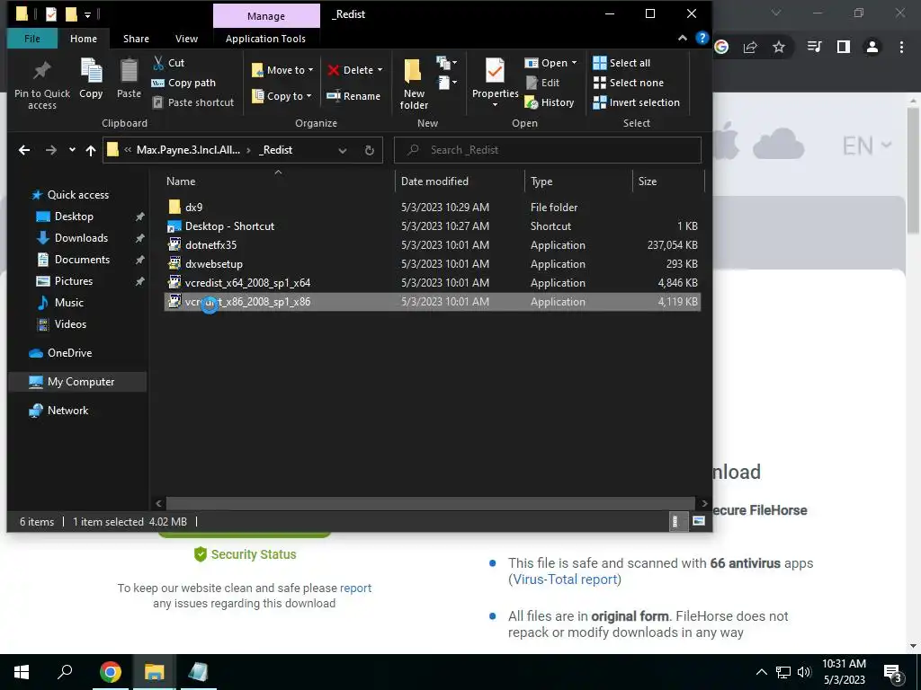Image resolution: width=921 pixels, height=690 pixels.
Task: Open Easy access dropdown in ribbon
Action: (x=447, y=83)
